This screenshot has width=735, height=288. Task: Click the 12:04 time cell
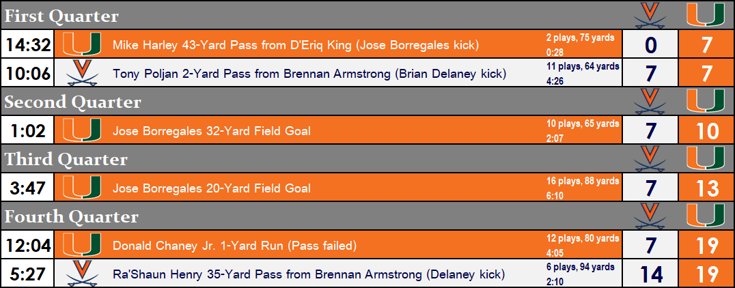click(29, 245)
